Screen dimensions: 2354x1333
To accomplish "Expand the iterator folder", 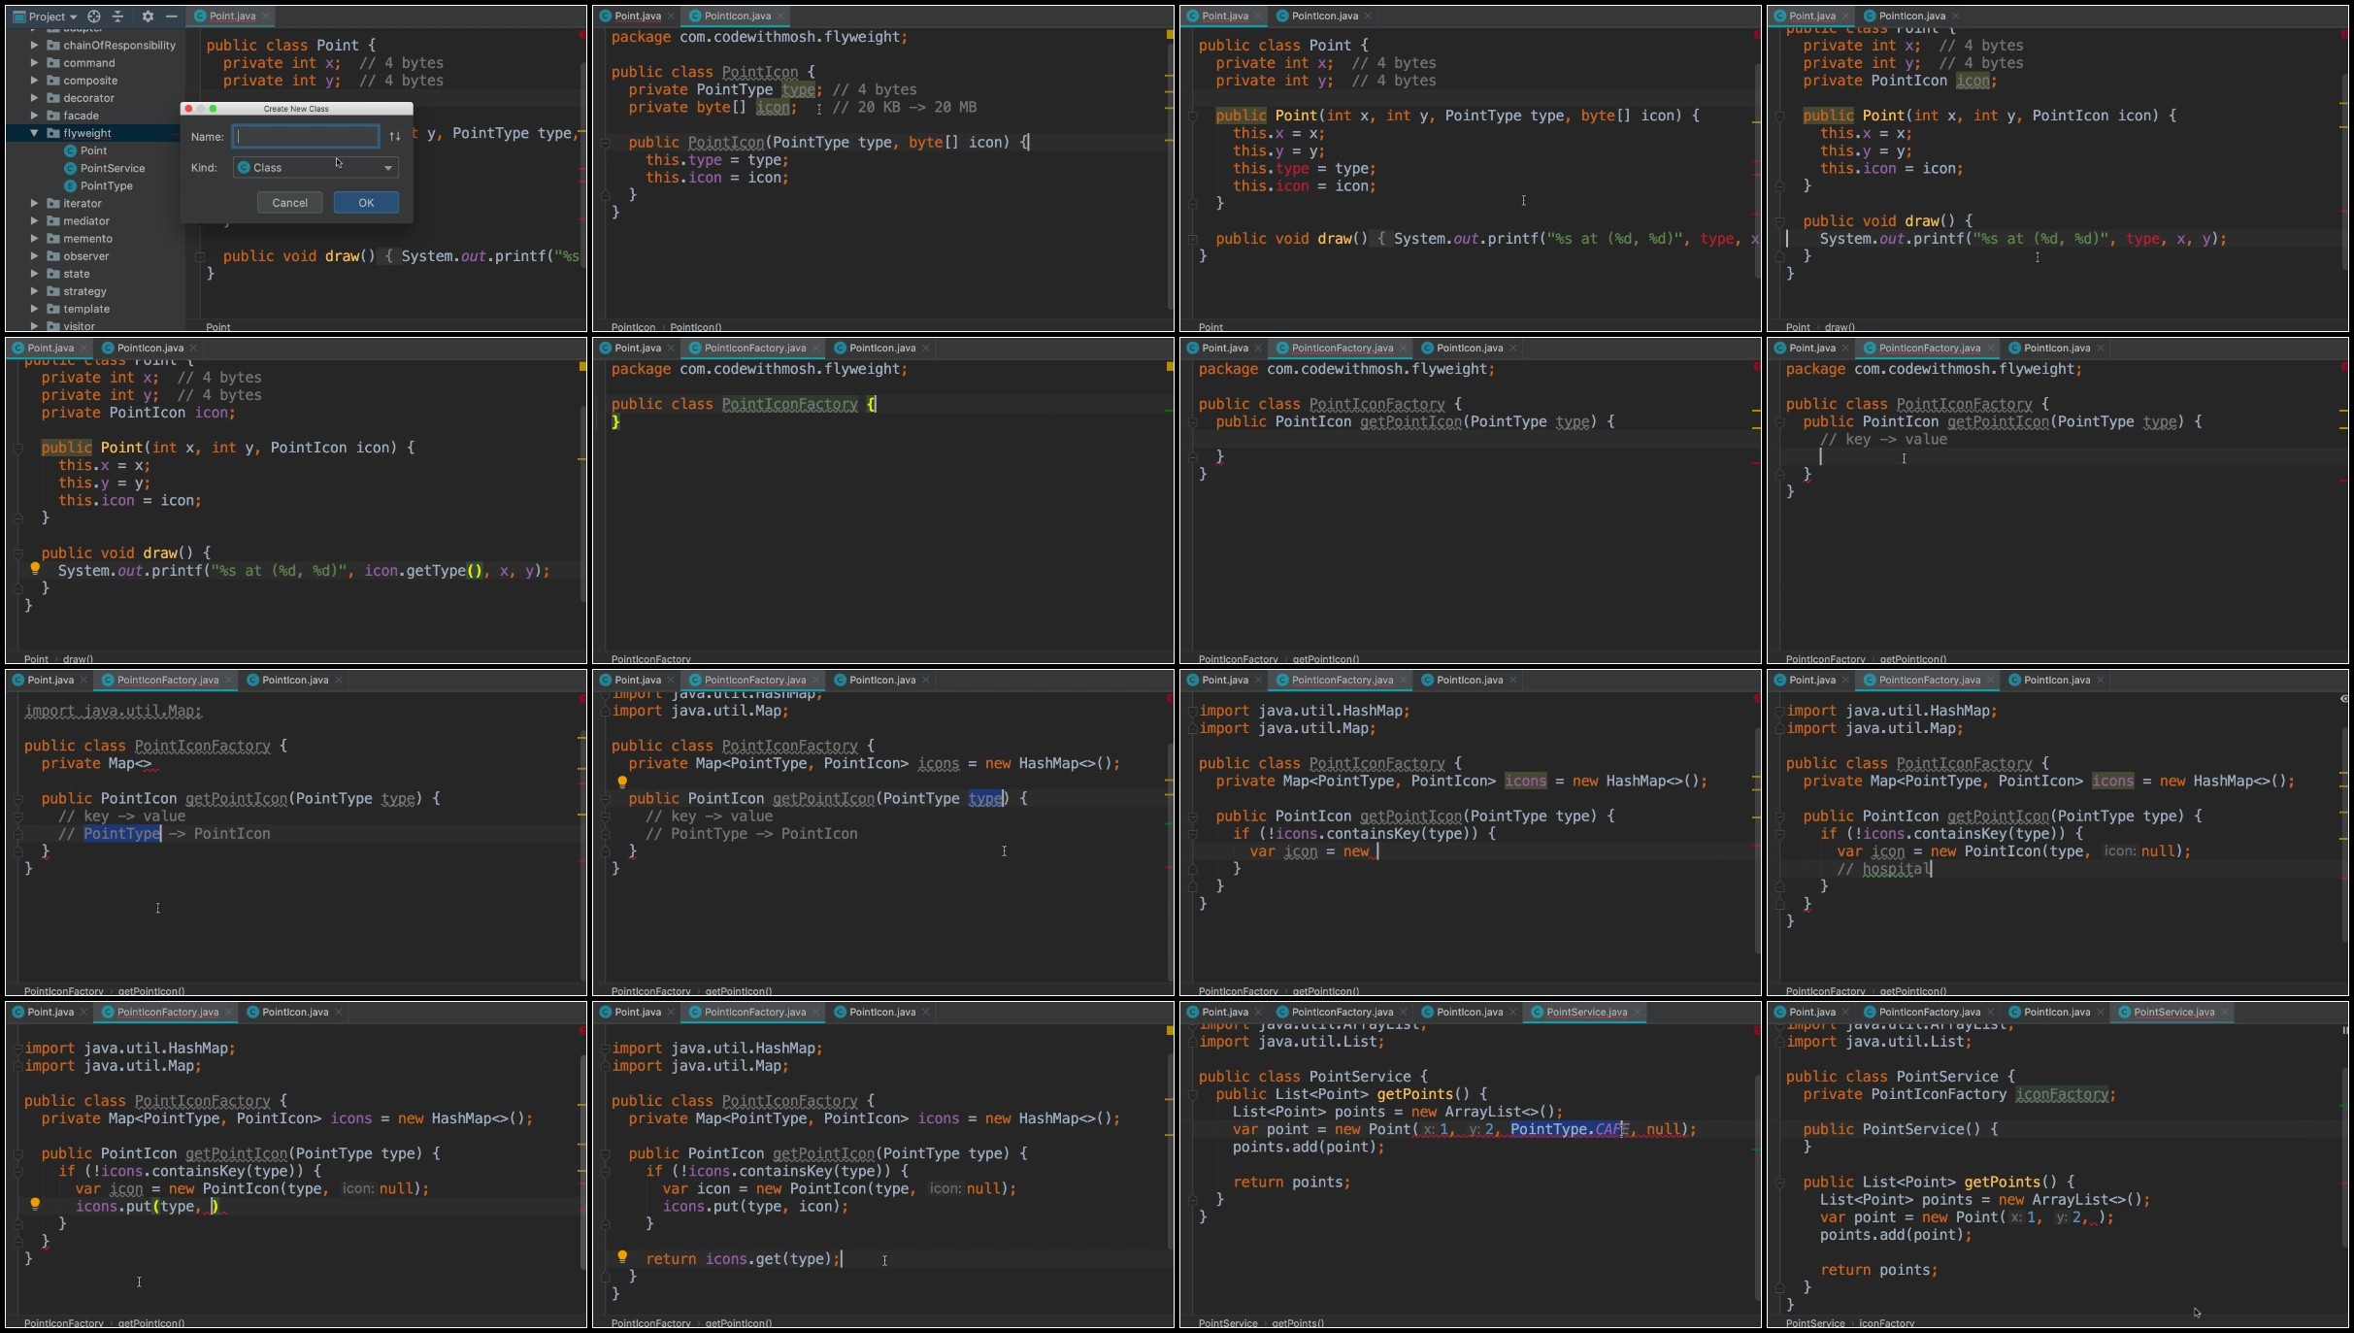I will (34, 204).
